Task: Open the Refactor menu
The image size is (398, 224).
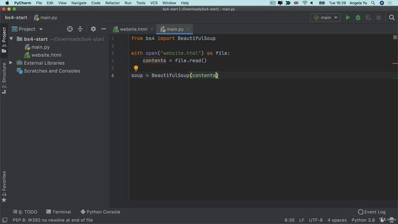Action: point(113,2)
